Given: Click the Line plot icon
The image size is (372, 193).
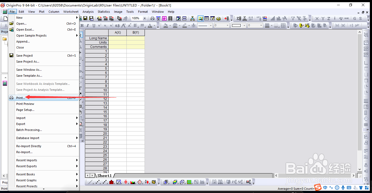Looking at the screenshot, I should [x=90, y=182].
